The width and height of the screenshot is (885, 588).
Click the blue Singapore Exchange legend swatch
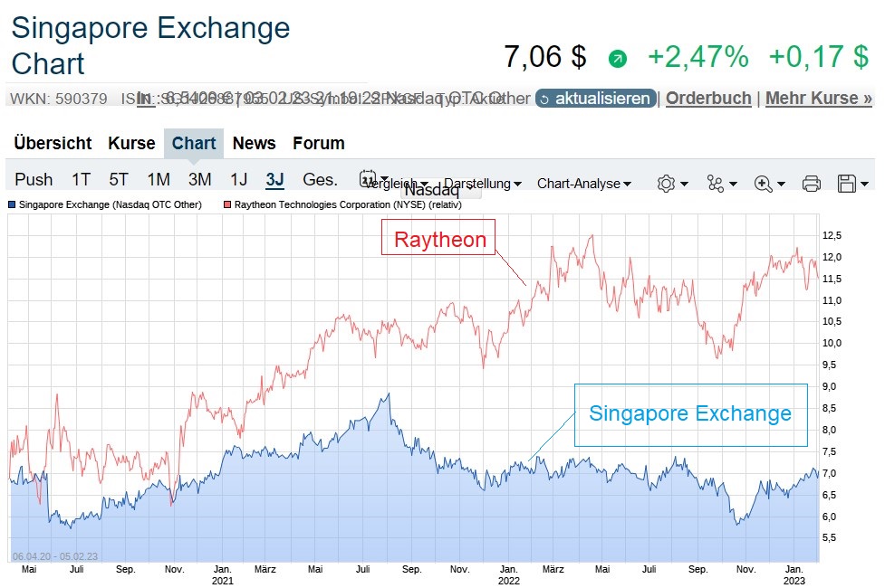click(x=12, y=204)
